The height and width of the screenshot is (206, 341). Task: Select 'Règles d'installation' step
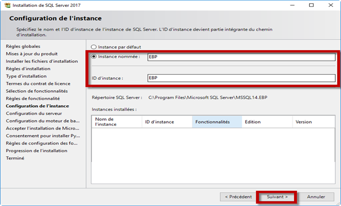pyautogui.click(x=28, y=69)
